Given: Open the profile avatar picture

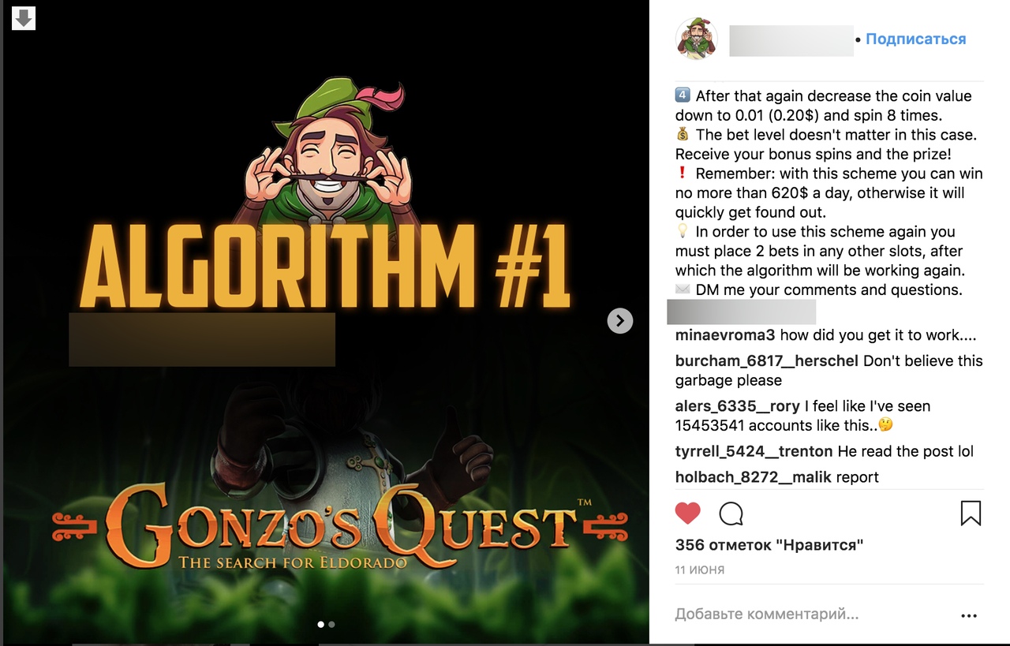Looking at the screenshot, I should pos(697,39).
